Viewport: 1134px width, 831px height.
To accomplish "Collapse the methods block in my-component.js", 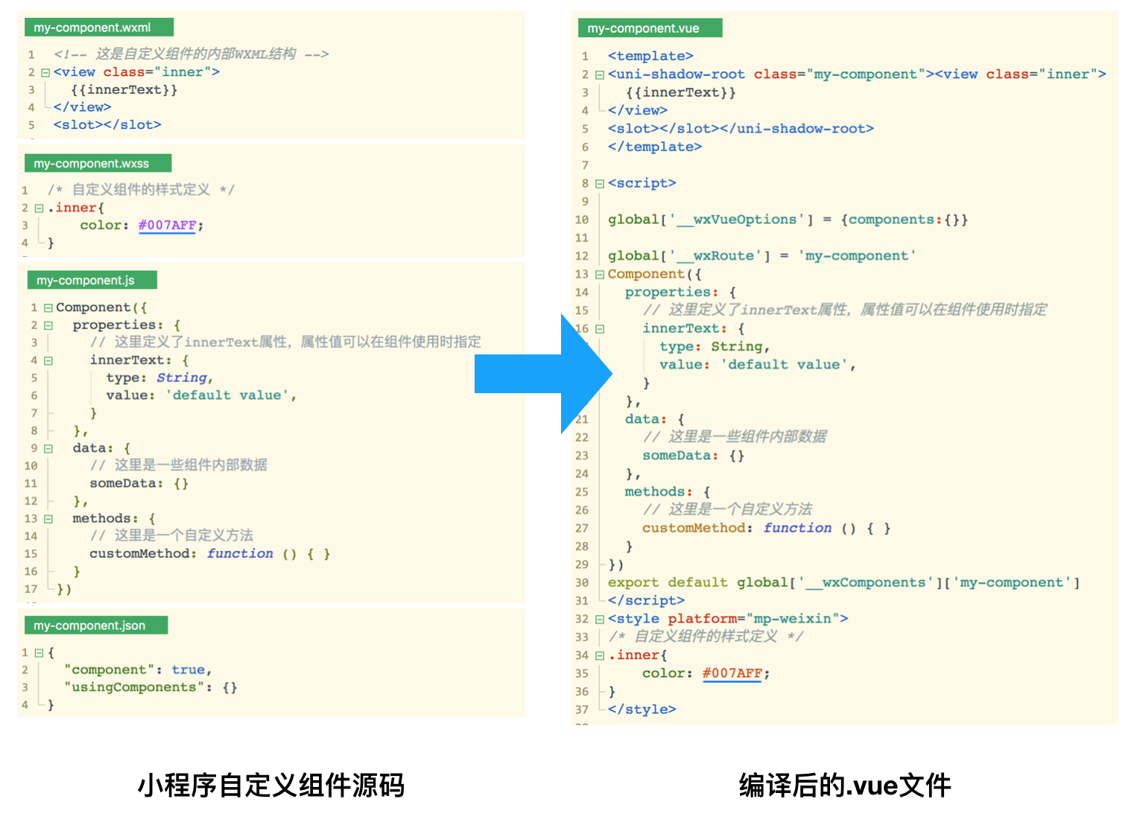I will coord(48,519).
